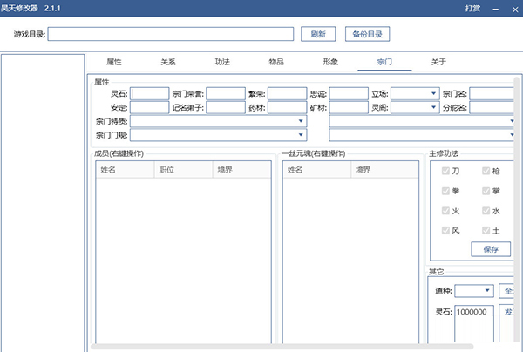Click the 分舵名 input field

tap(492, 107)
